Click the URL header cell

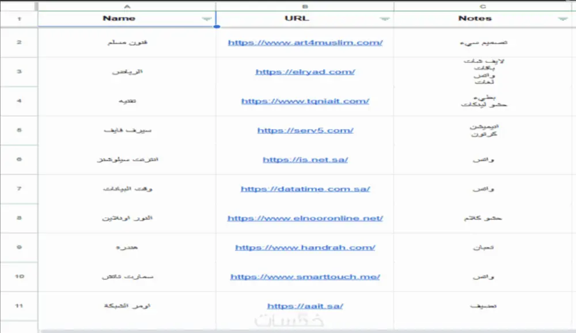pyautogui.click(x=305, y=19)
